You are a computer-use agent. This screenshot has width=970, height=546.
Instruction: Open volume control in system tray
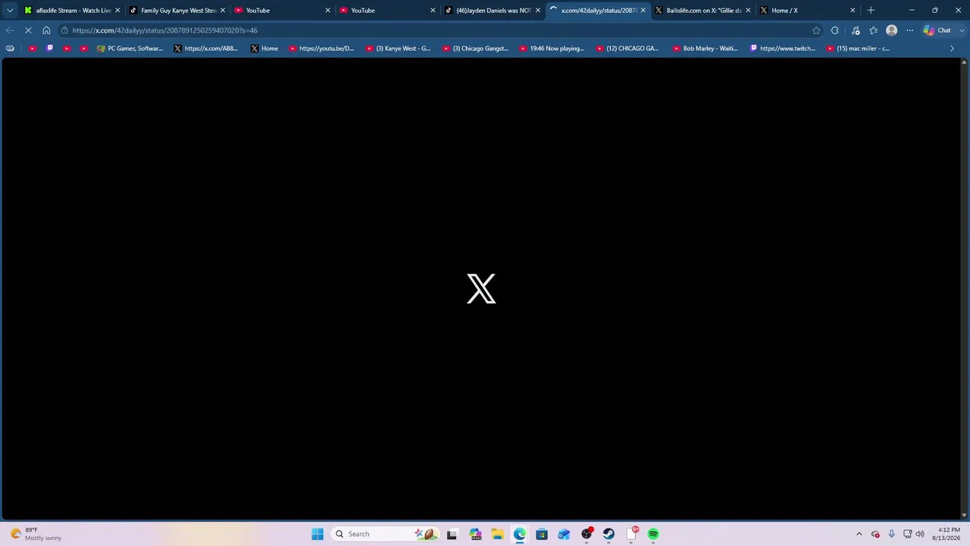point(920,534)
